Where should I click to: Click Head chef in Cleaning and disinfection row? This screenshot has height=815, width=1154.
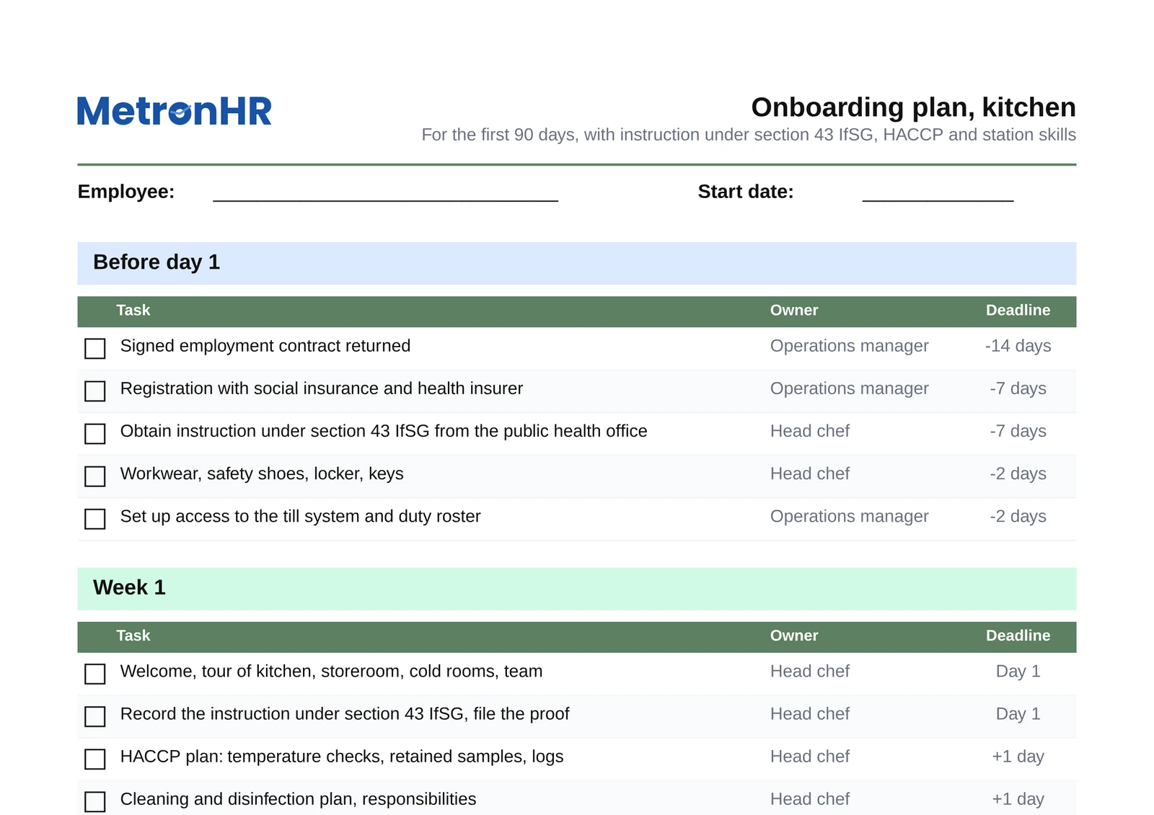(x=810, y=799)
